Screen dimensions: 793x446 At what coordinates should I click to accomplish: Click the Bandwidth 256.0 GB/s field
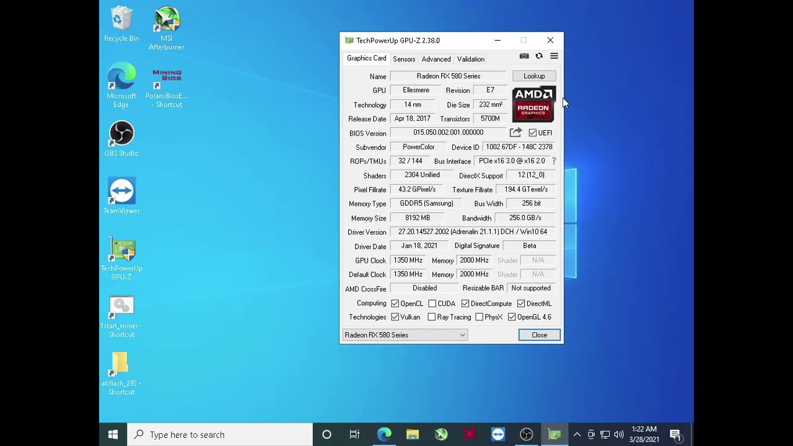[525, 218]
